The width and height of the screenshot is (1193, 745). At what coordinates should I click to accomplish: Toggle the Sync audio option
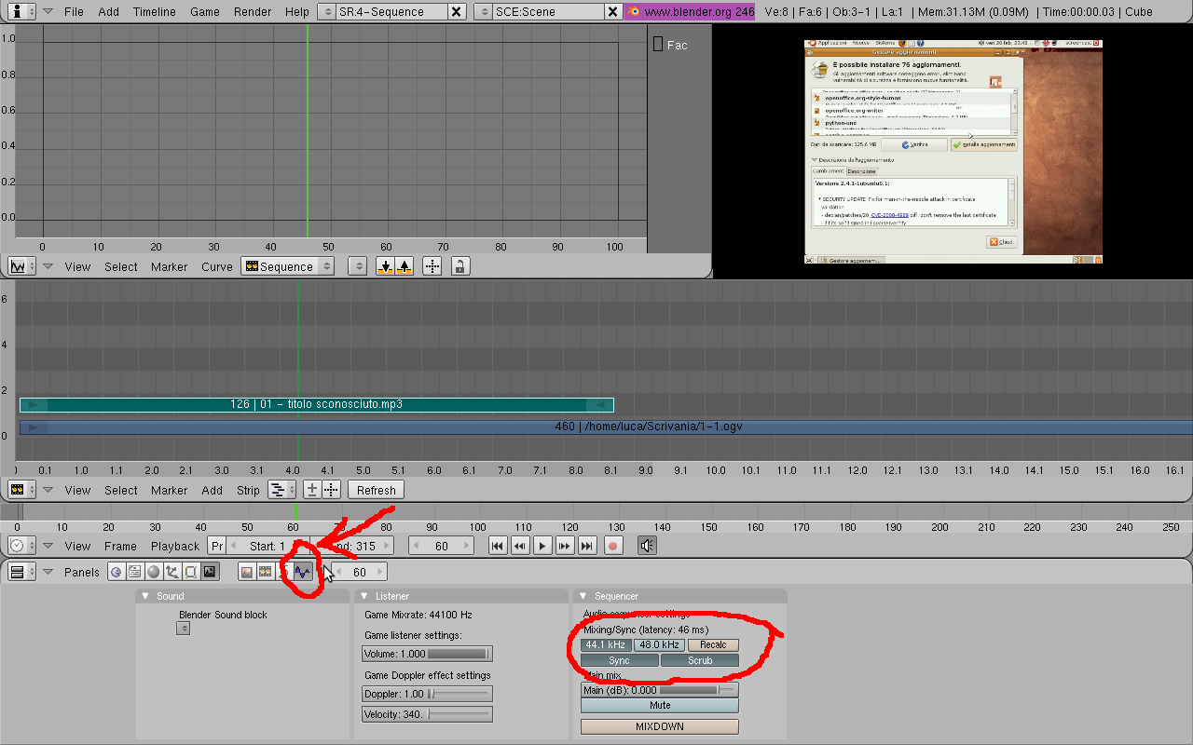619,660
